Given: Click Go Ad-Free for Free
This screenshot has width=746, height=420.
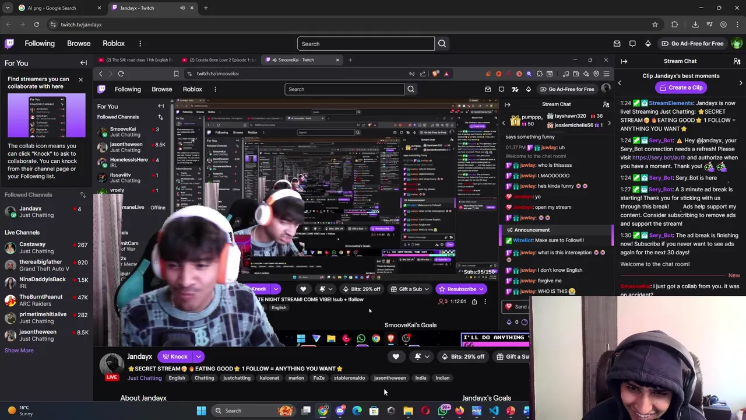Looking at the screenshot, I should tap(692, 44).
